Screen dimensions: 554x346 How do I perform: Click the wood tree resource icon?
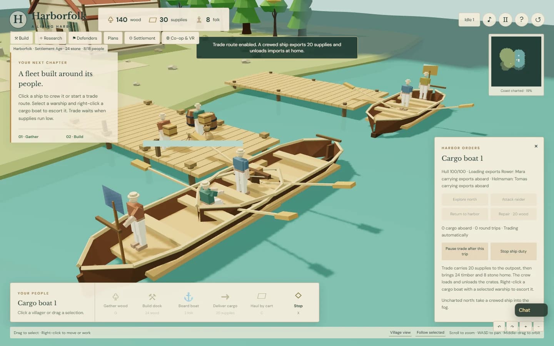pos(111,20)
